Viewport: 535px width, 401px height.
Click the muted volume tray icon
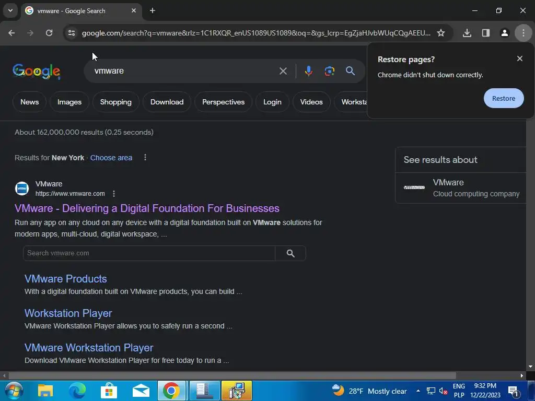[443, 391]
